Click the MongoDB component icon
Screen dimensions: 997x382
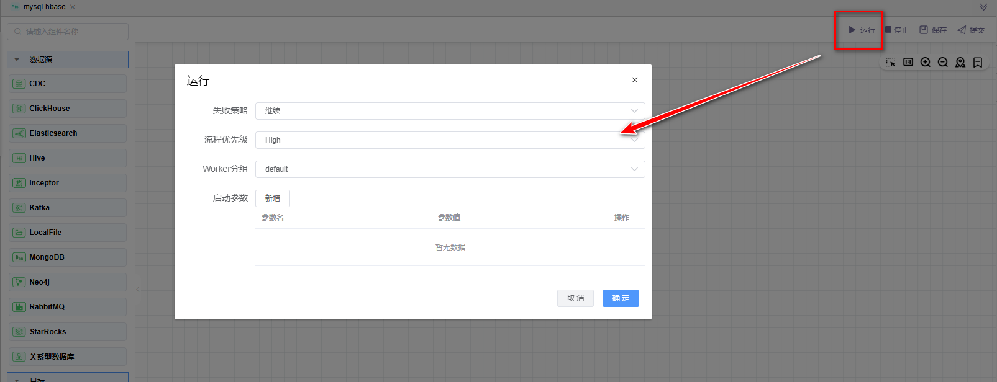click(19, 257)
